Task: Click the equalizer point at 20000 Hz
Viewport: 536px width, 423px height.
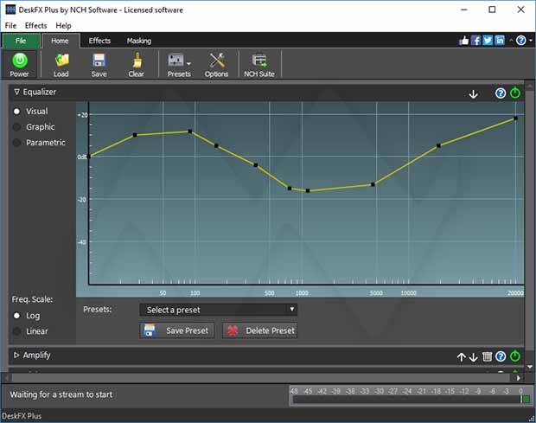Action: 515,119
